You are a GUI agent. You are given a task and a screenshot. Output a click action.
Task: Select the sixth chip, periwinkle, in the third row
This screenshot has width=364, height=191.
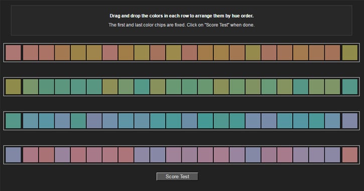(94, 121)
